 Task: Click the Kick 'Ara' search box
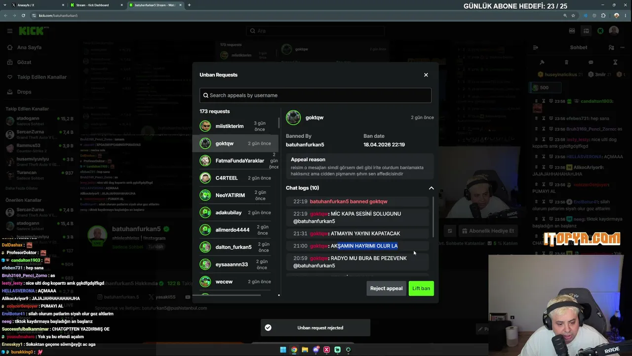pyautogui.click(x=316, y=31)
